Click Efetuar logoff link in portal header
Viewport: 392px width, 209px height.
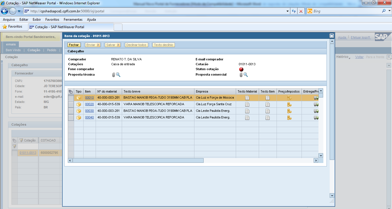pyautogui.click(x=361, y=37)
